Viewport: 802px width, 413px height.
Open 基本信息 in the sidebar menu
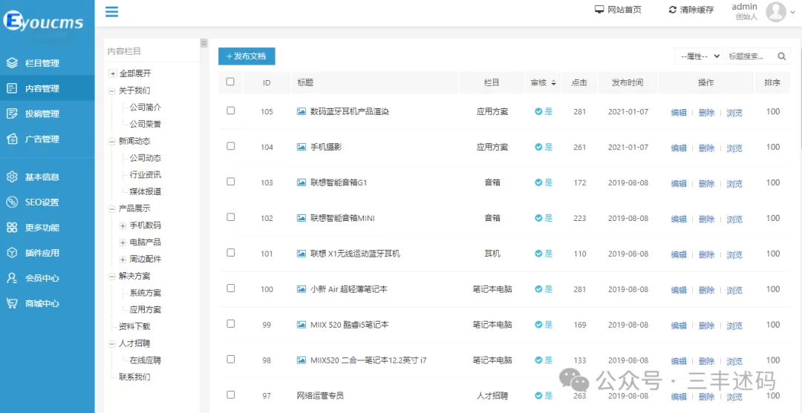(x=47, y=177)
